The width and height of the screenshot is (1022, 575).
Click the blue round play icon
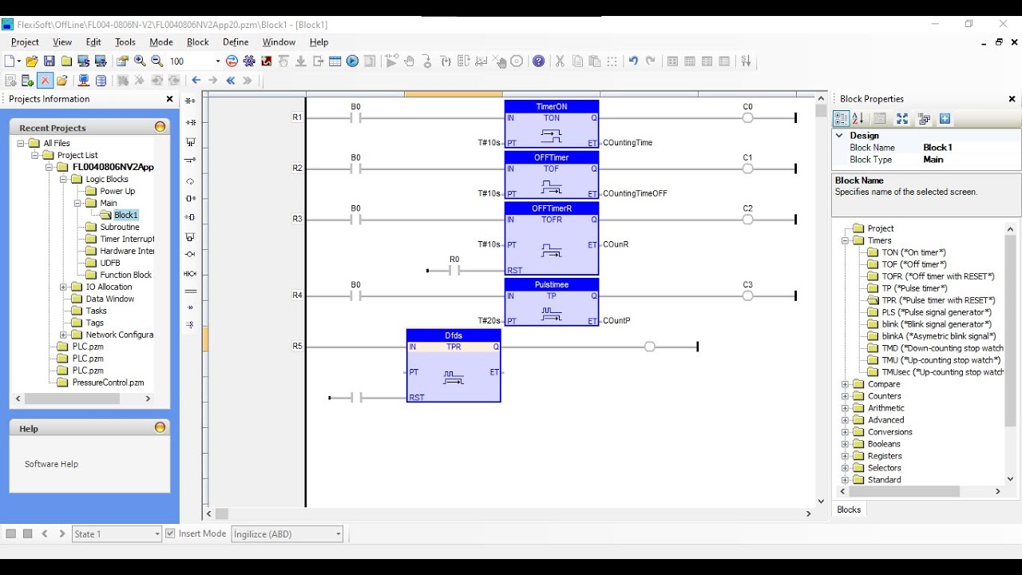point(352,61)
